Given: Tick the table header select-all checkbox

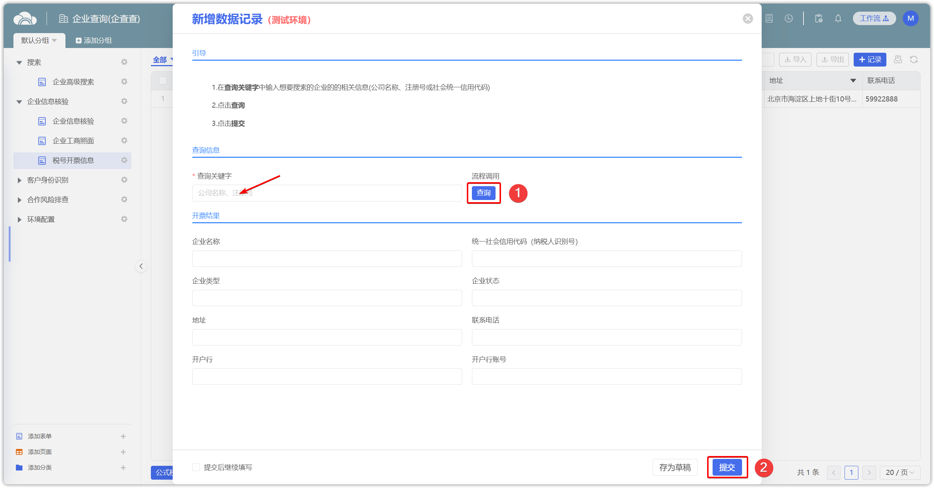Looking at the screenshot, I should [x=163, y=80].
